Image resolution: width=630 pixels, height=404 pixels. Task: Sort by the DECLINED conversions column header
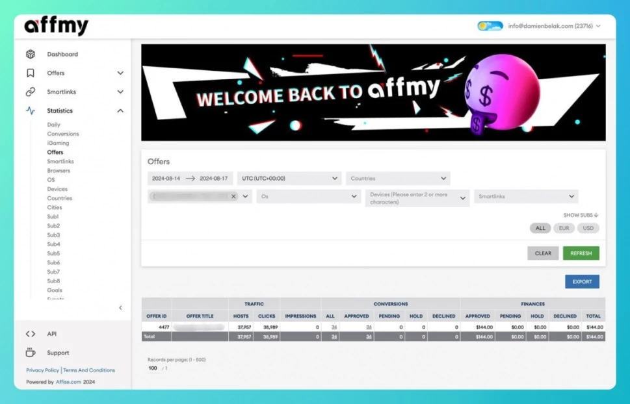(443, 316)
